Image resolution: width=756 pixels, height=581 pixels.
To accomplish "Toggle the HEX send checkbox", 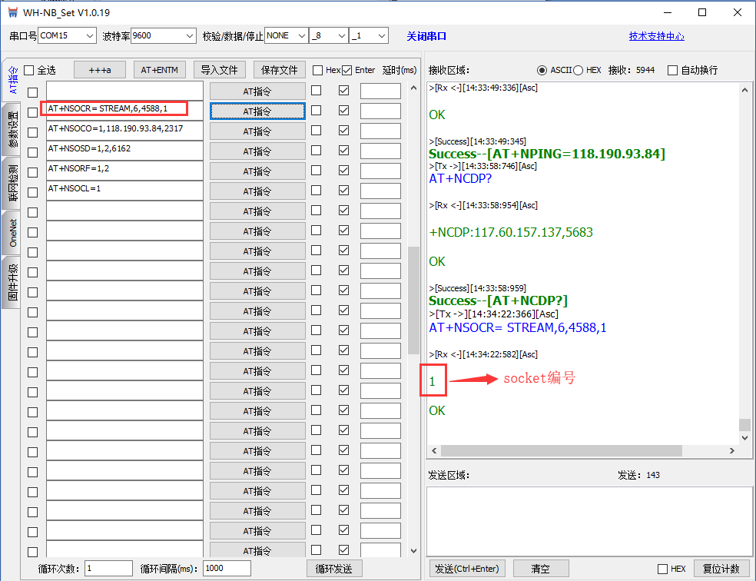I will pyautogui.click(x=663, y=569).
